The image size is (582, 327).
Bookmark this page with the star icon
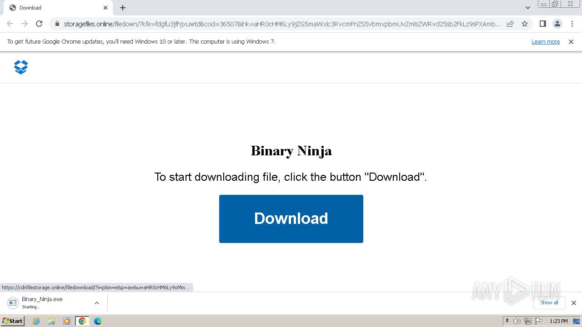point(525,24)
